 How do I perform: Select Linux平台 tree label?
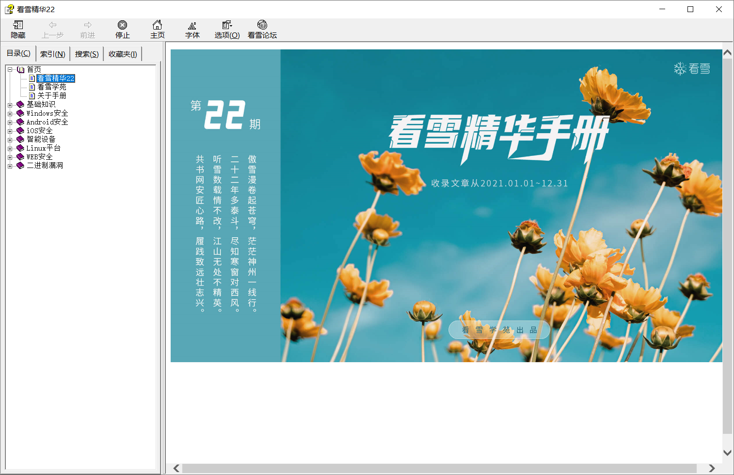click(x=44, y=148)
